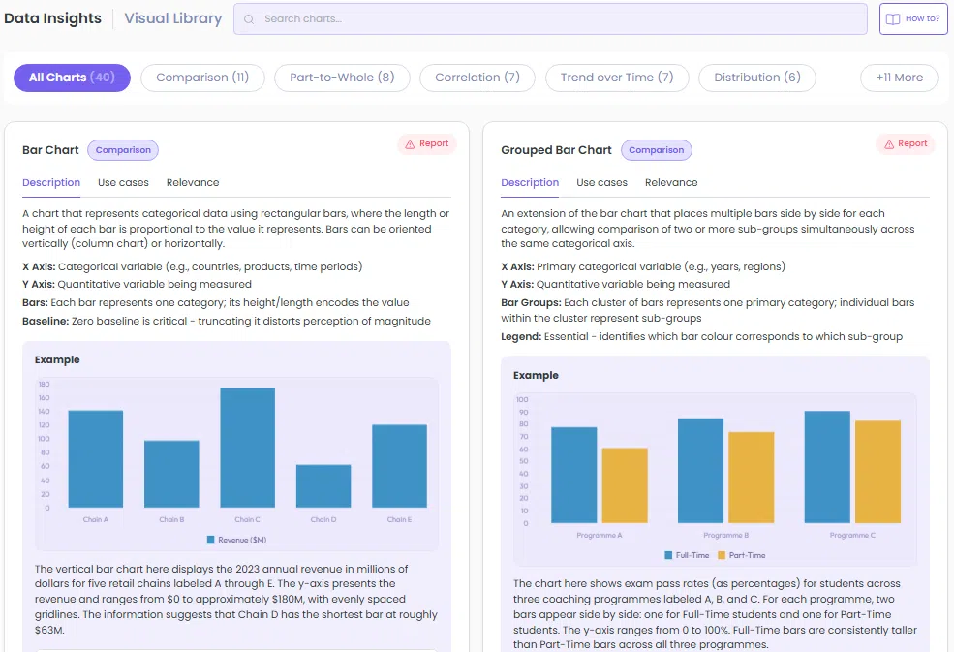Click the search magnifier icon
This screenshot has width=954, height=652.
[249, 18]
